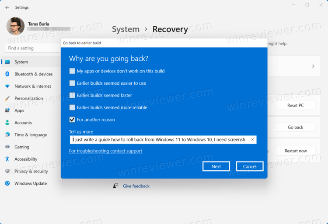The width and height of the screenshot is (328, 224).
Task: Click the Privacy & security shield icon
Action: [x=7, y=171]
